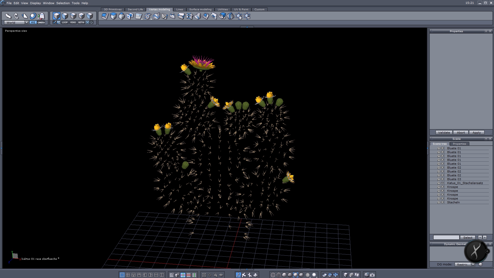Click the LOOP selection button
The width and height of the screenshot is (494, 278).
tap(65, 22)
